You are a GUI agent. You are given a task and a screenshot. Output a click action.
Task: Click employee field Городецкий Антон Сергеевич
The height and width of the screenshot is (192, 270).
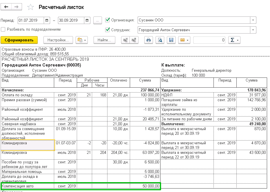click(x=194, y=30)
